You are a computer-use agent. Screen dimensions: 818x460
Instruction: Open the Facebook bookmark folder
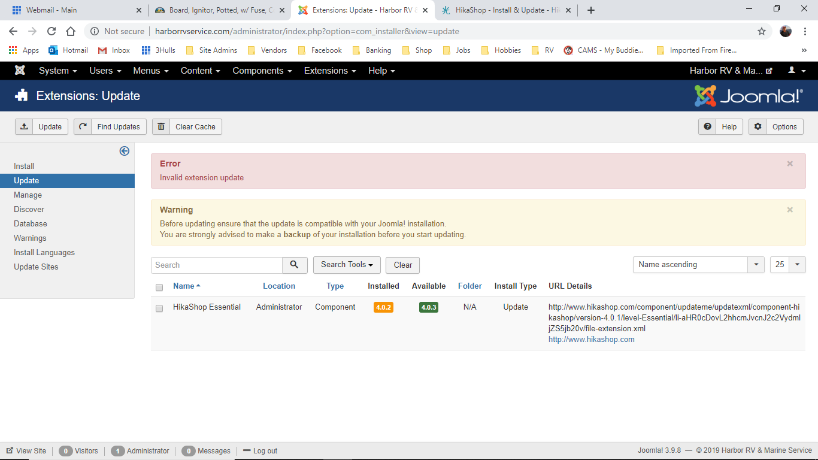[320, 50]
